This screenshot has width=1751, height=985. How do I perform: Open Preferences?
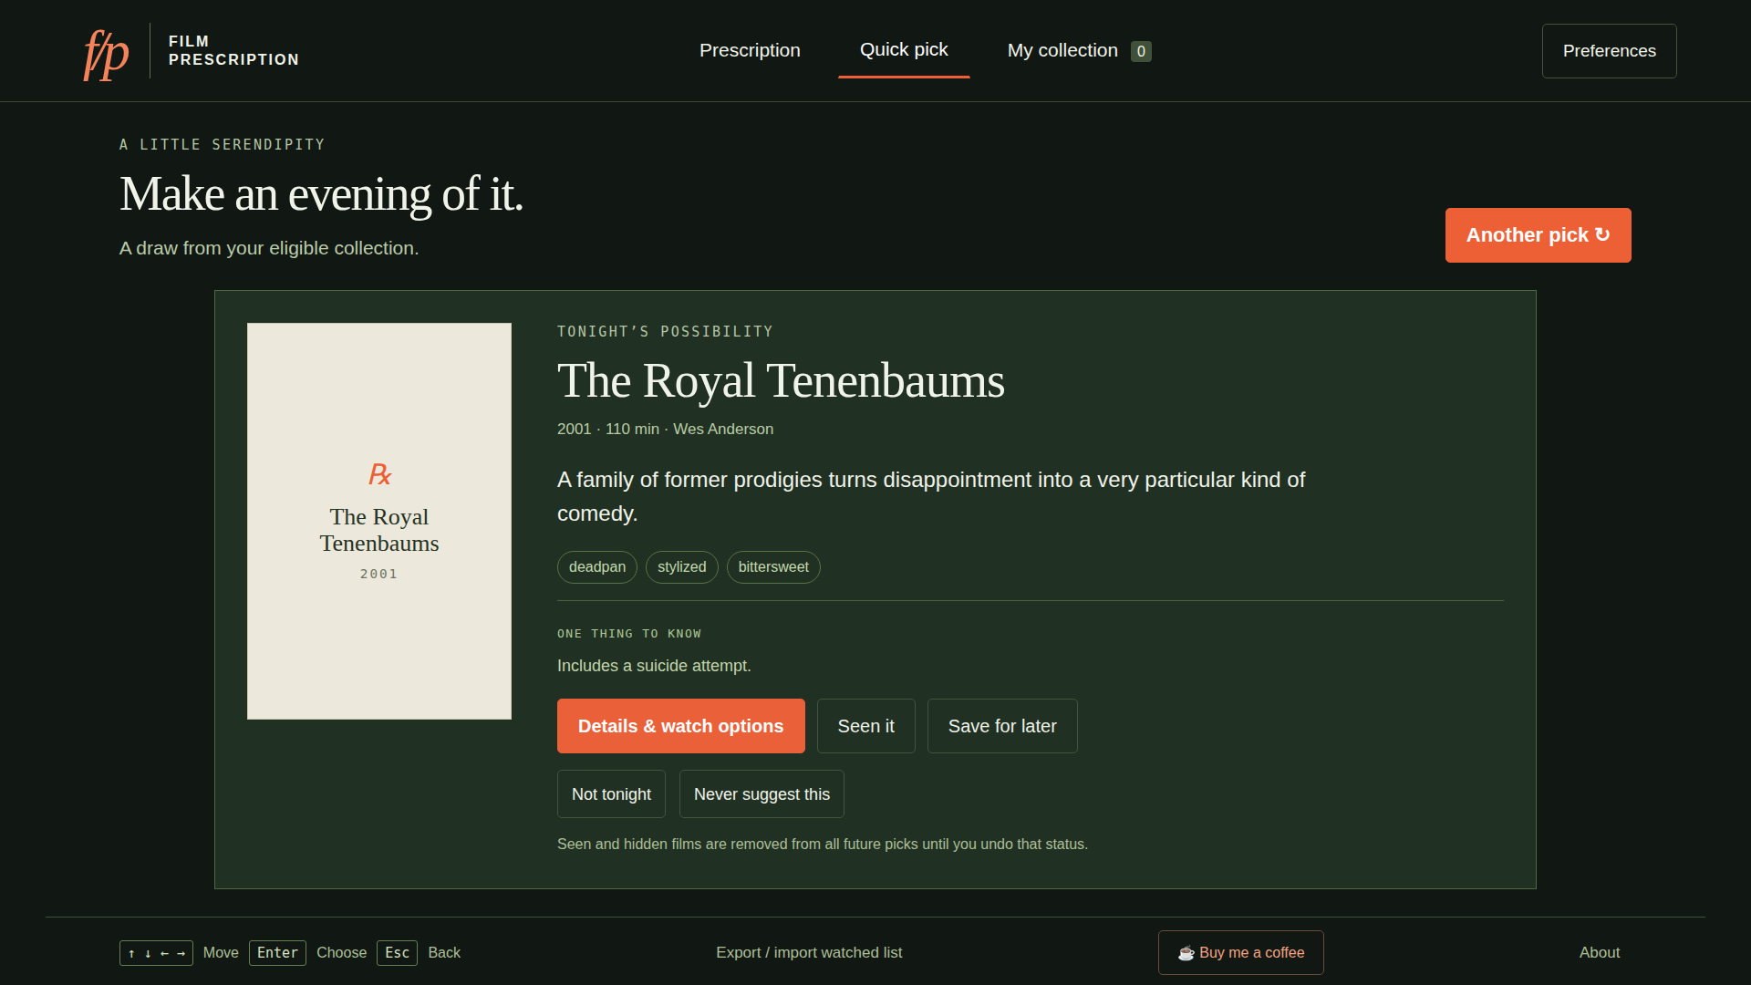(x=1609, y=51)
